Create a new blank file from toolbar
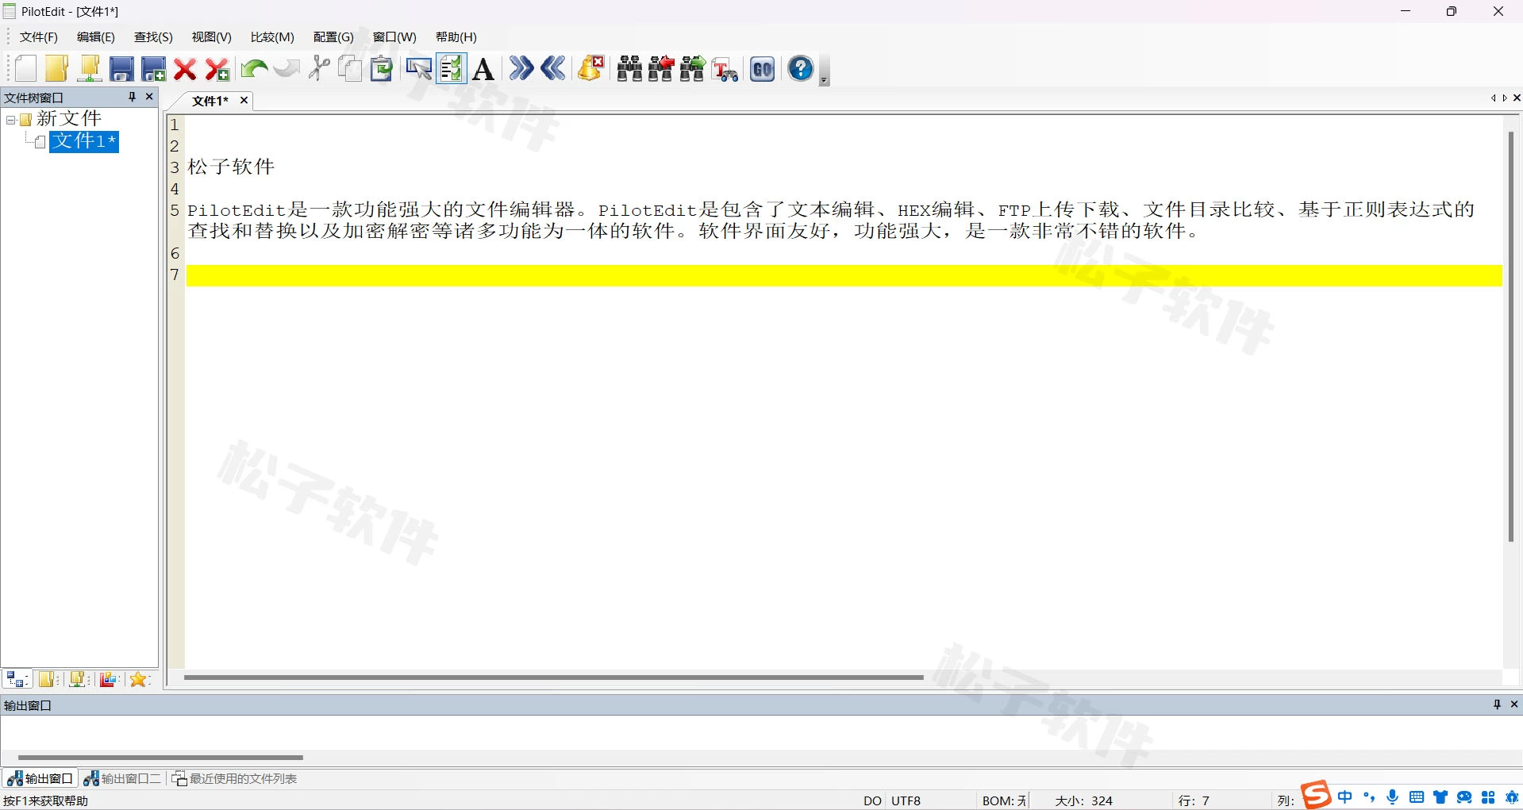This screenshot has height=810, width=1523. tap(25, 69)
